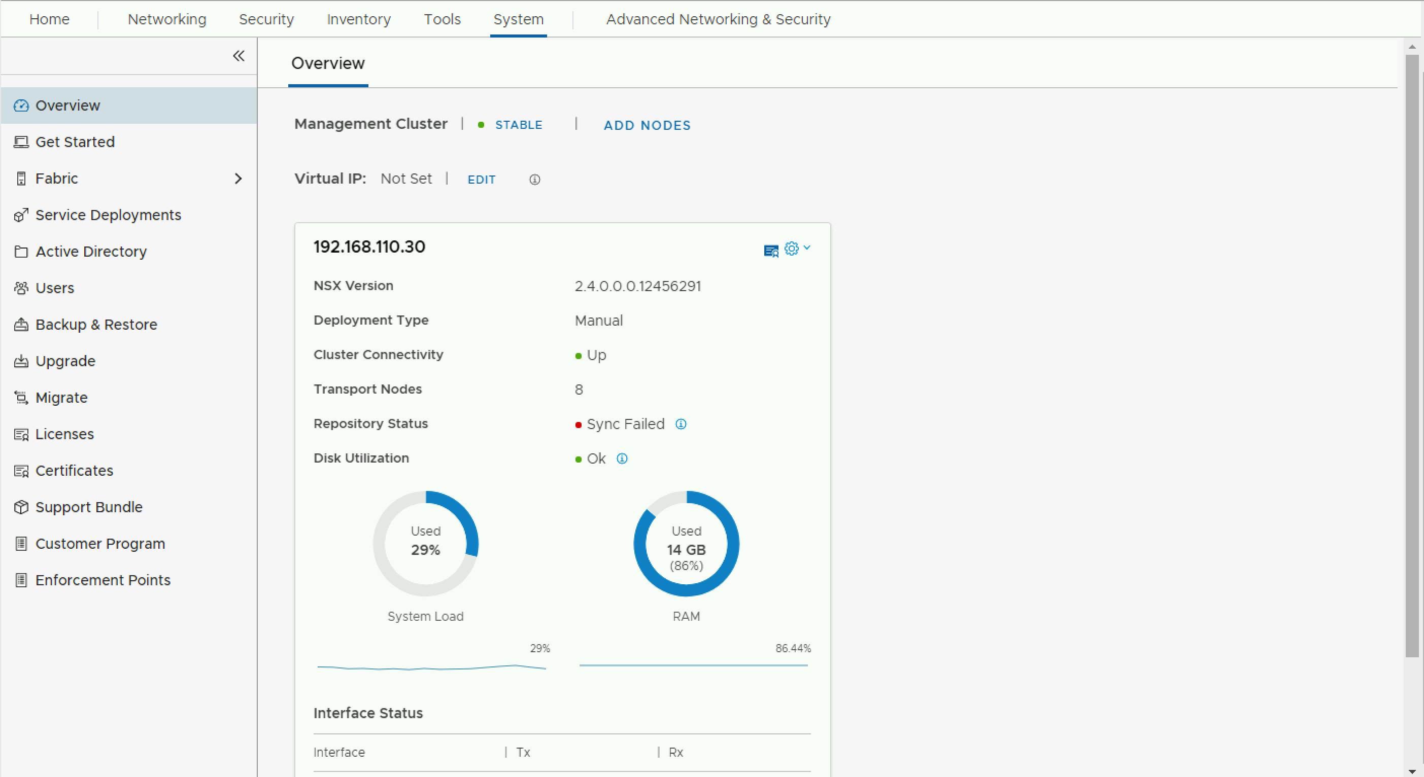
Task: Collapse the left navigation sidebar
Action: tap(238, 56)
